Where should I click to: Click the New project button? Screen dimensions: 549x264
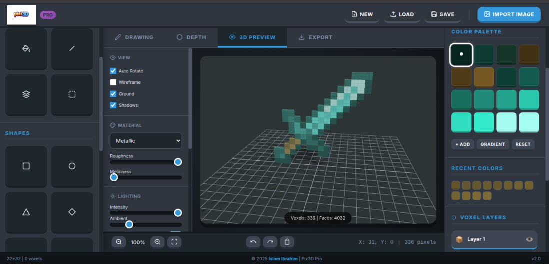point(362,14)
